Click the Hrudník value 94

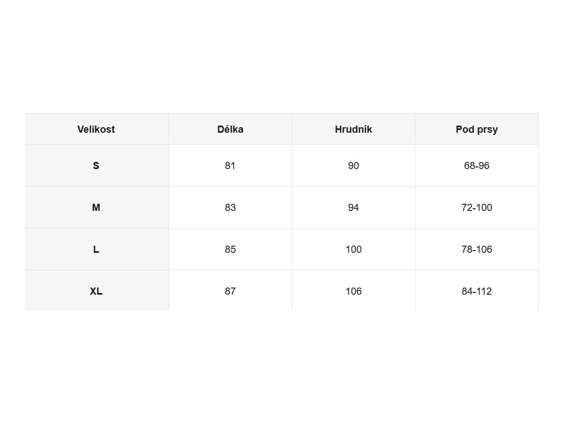[353, 208]
